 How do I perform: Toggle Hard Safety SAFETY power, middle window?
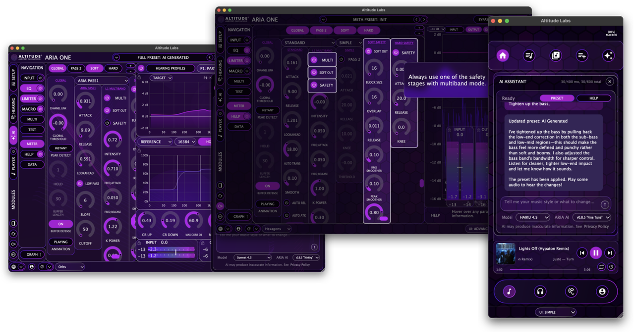pos(396,52)
